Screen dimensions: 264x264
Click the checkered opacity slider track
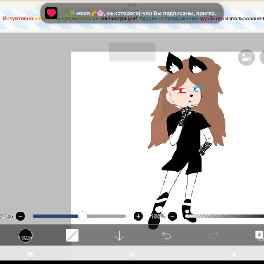point(224,216)
